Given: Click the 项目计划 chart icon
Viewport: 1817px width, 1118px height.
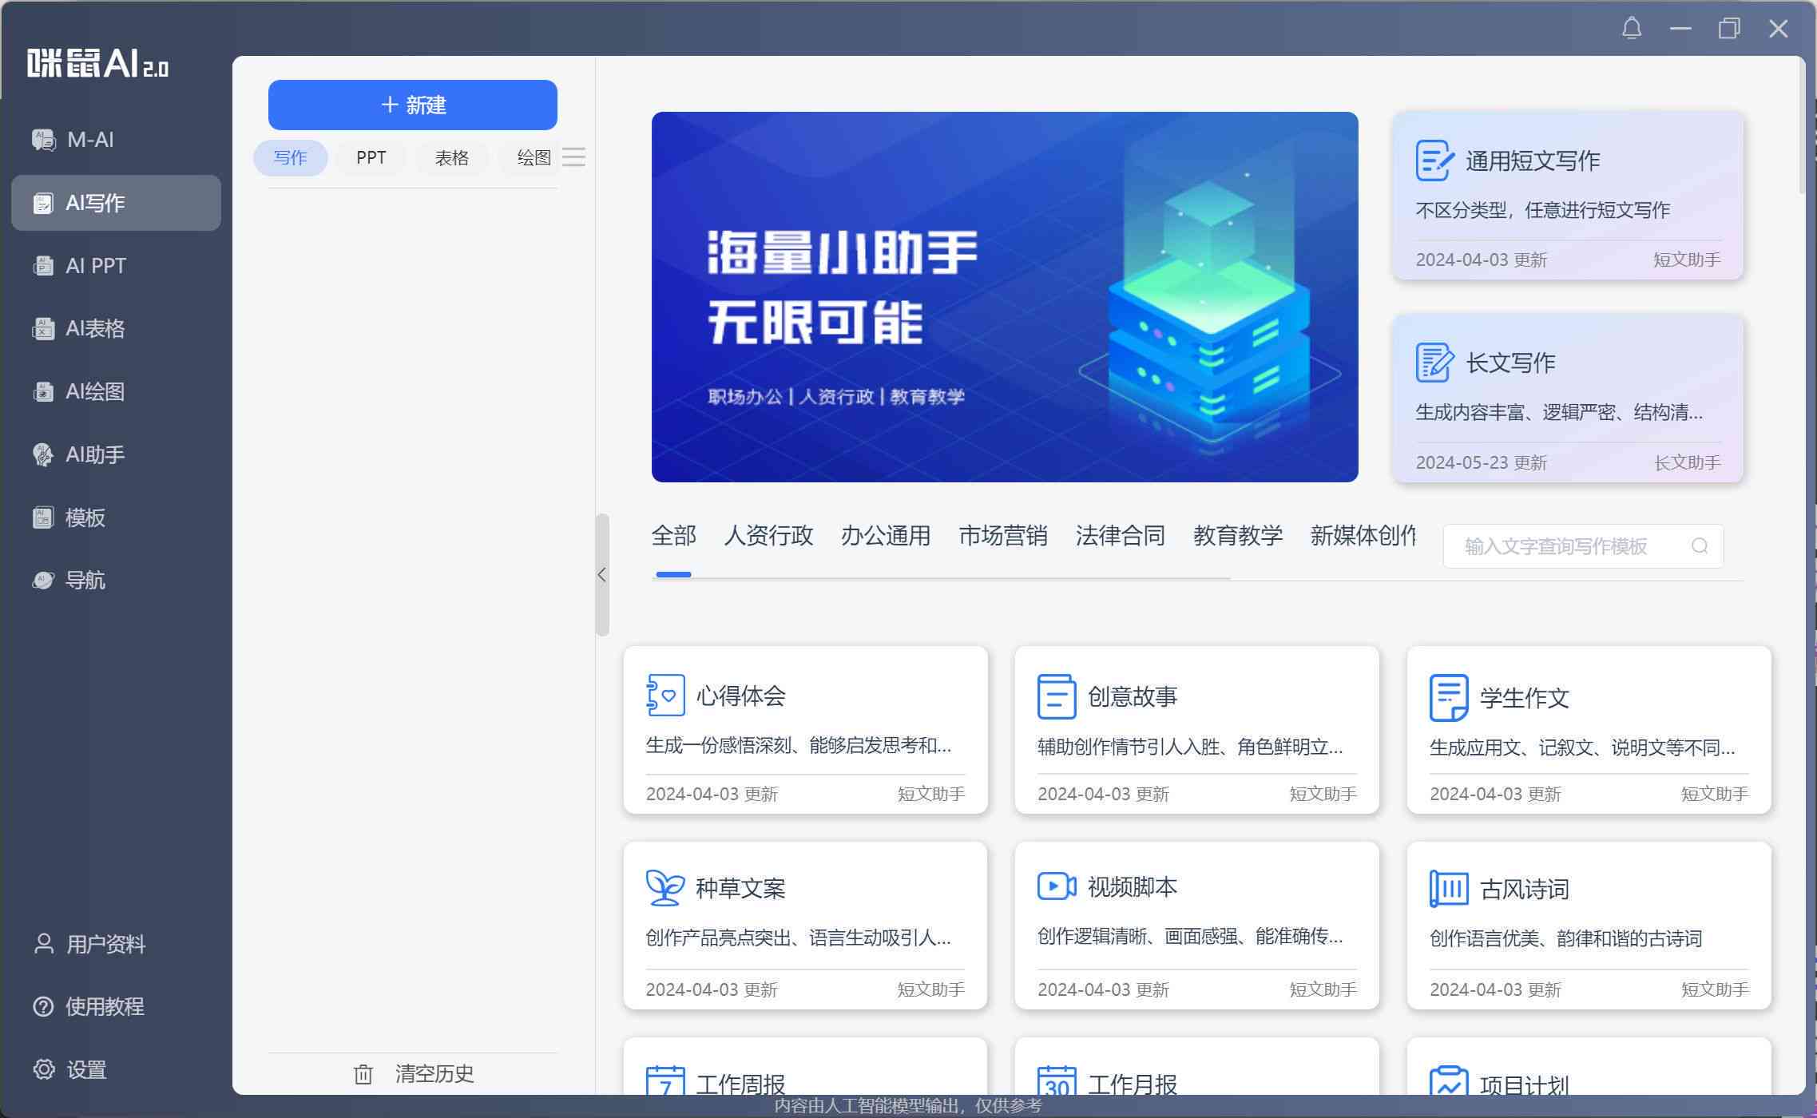Looking at the screenshot, I should click(1448, 1080).
